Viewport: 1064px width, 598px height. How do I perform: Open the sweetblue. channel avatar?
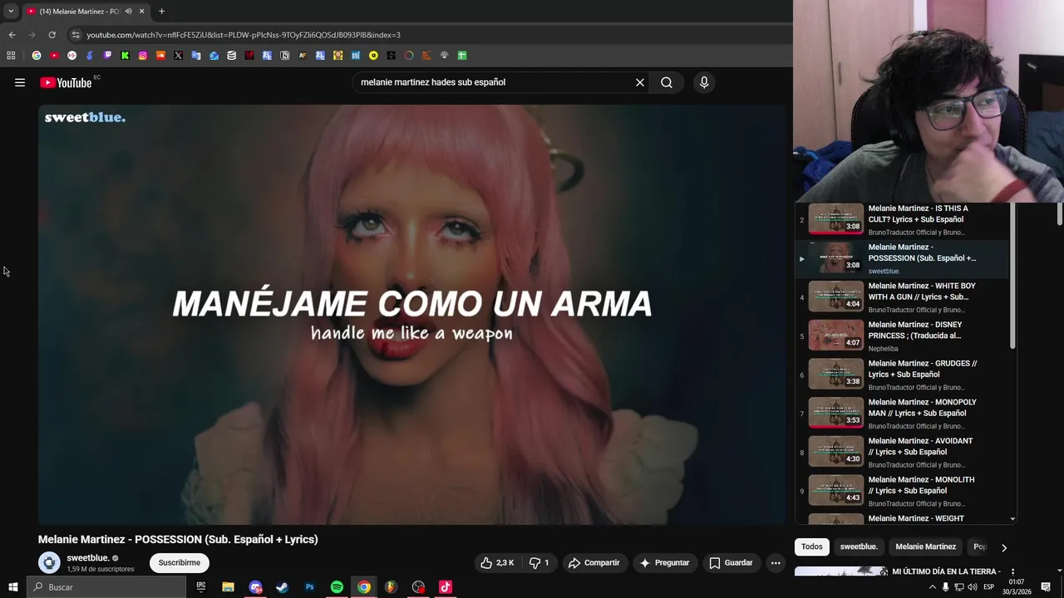tap(49, 562)
